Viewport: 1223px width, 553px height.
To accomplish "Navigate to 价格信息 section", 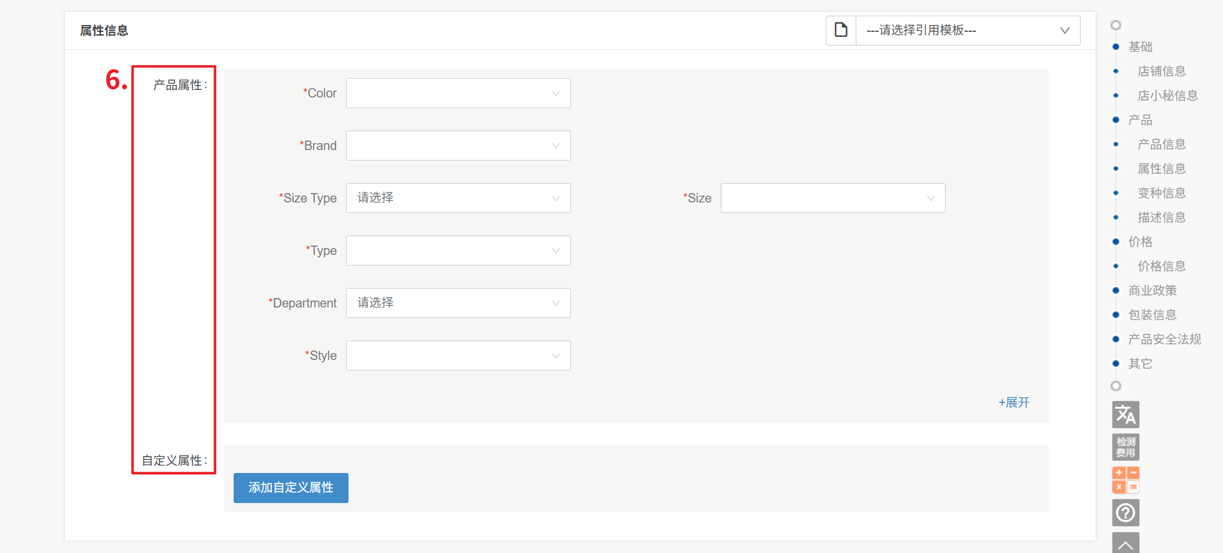I will (x=1161, y=266).
